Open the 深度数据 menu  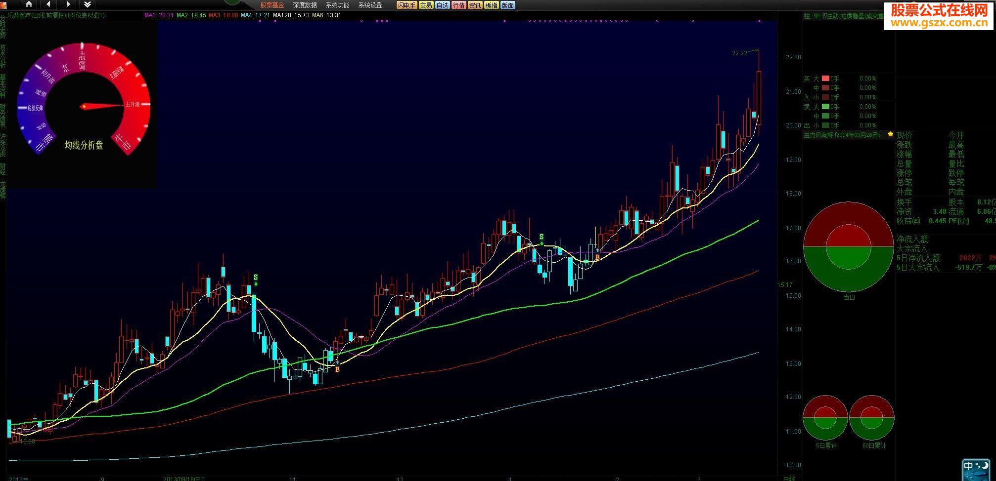(305, 5)
